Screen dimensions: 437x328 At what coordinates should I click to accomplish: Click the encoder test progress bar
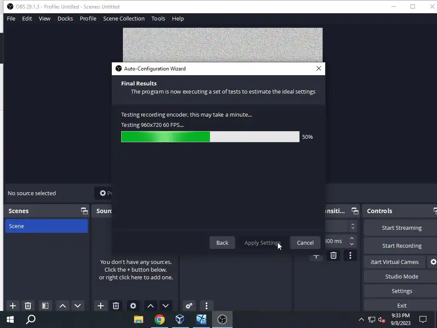(x=210, y=137)
